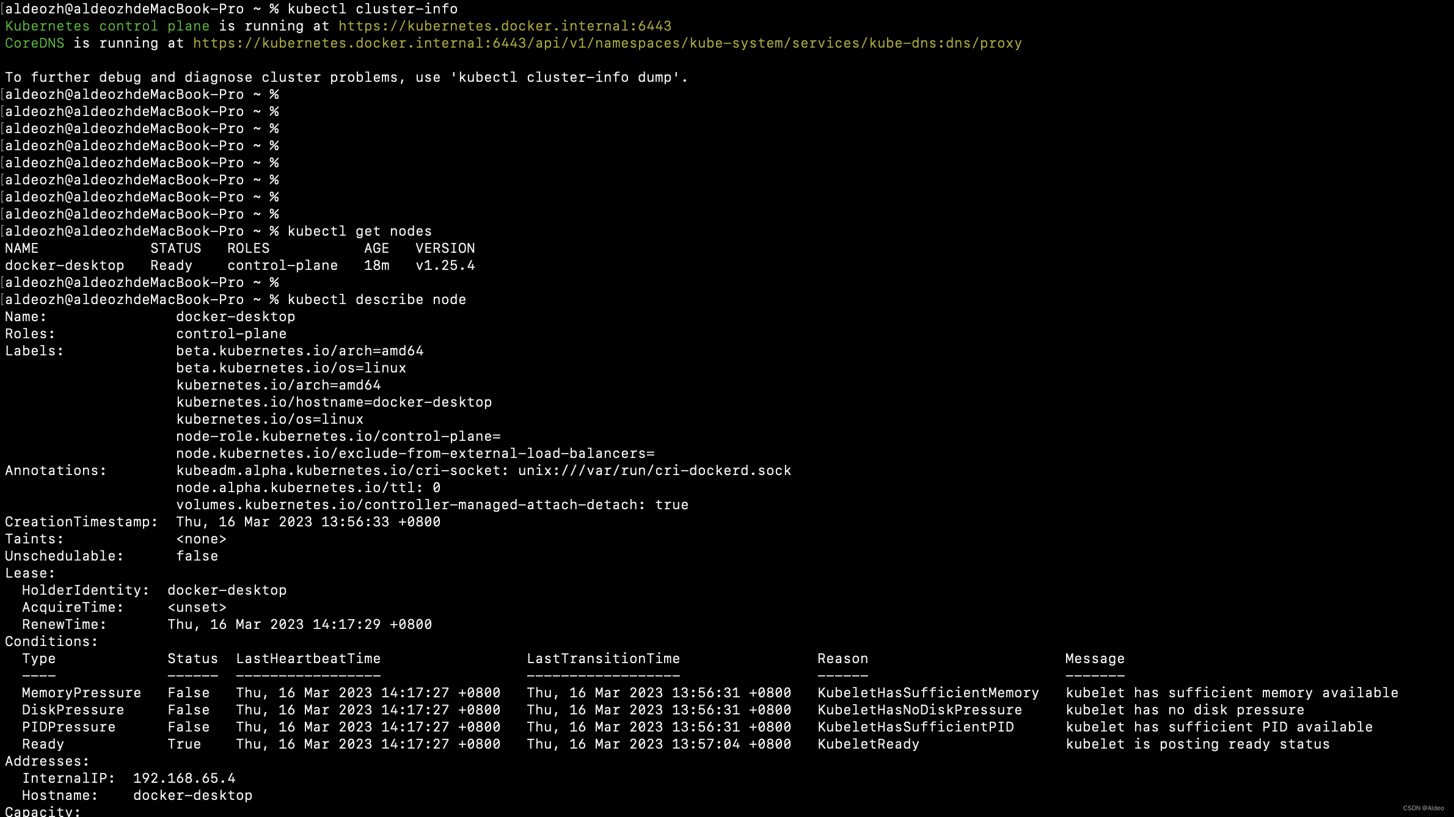Click the LastTransitionTime column header

click(602, 659)
